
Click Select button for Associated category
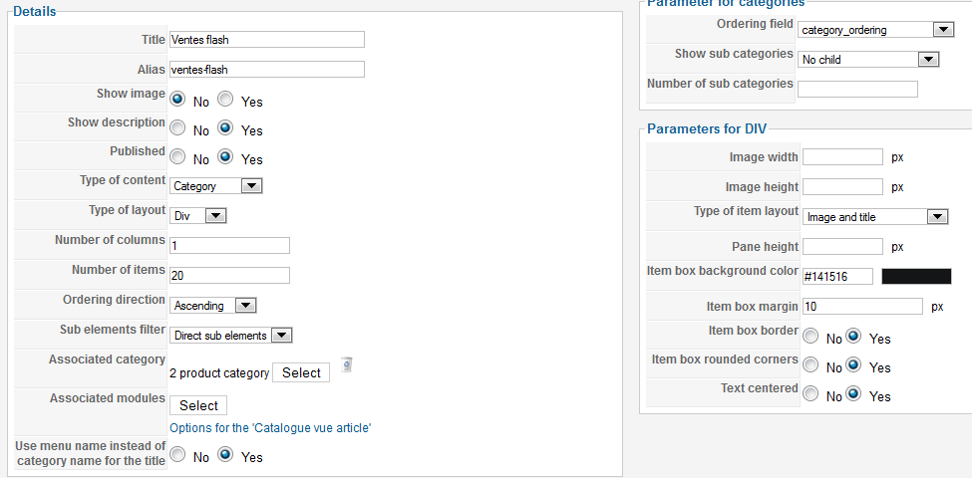click(301, 372)
